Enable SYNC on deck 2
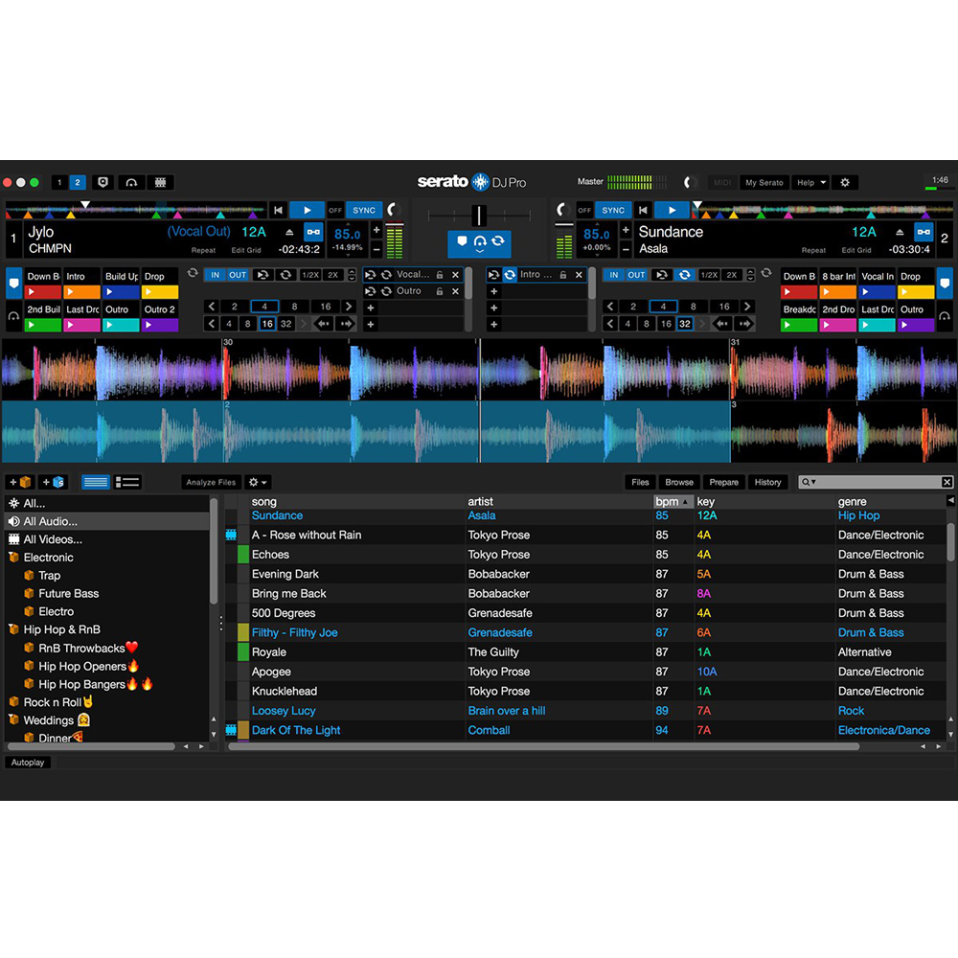Screen dimensions: 958x958 [613, 210]
